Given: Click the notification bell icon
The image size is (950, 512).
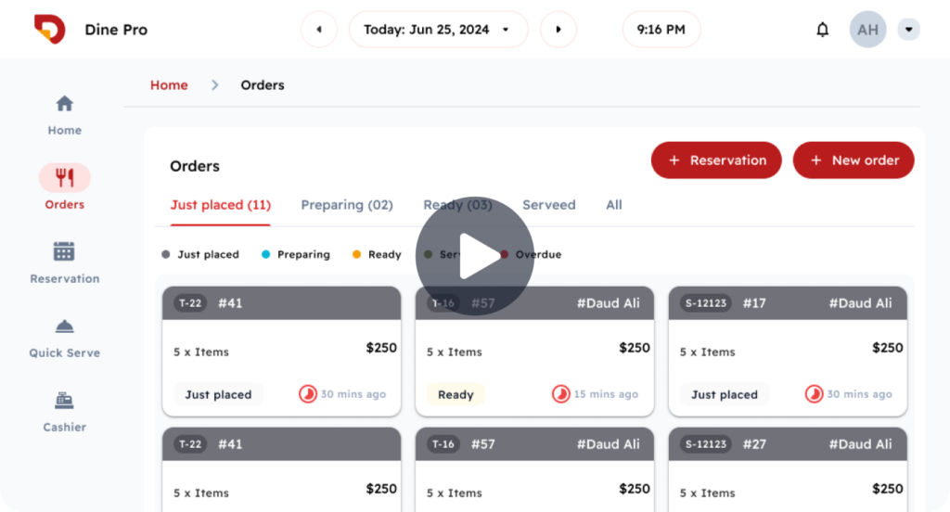Looking at the screenshot, I should point(822,30).
